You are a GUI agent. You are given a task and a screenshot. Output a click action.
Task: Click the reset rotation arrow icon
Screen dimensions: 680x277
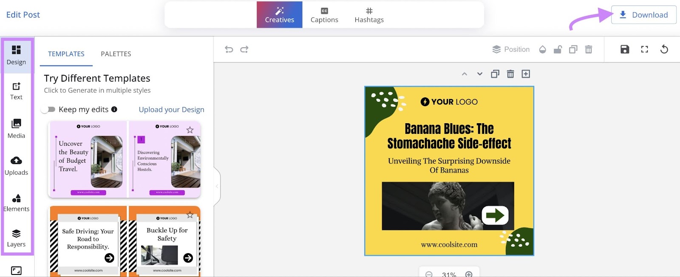[664, 49]
